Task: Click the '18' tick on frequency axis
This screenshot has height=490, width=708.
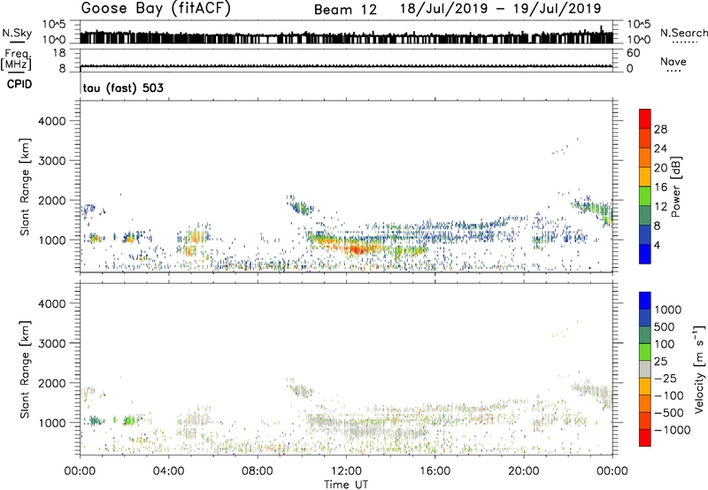Action: tap(59, 53)
